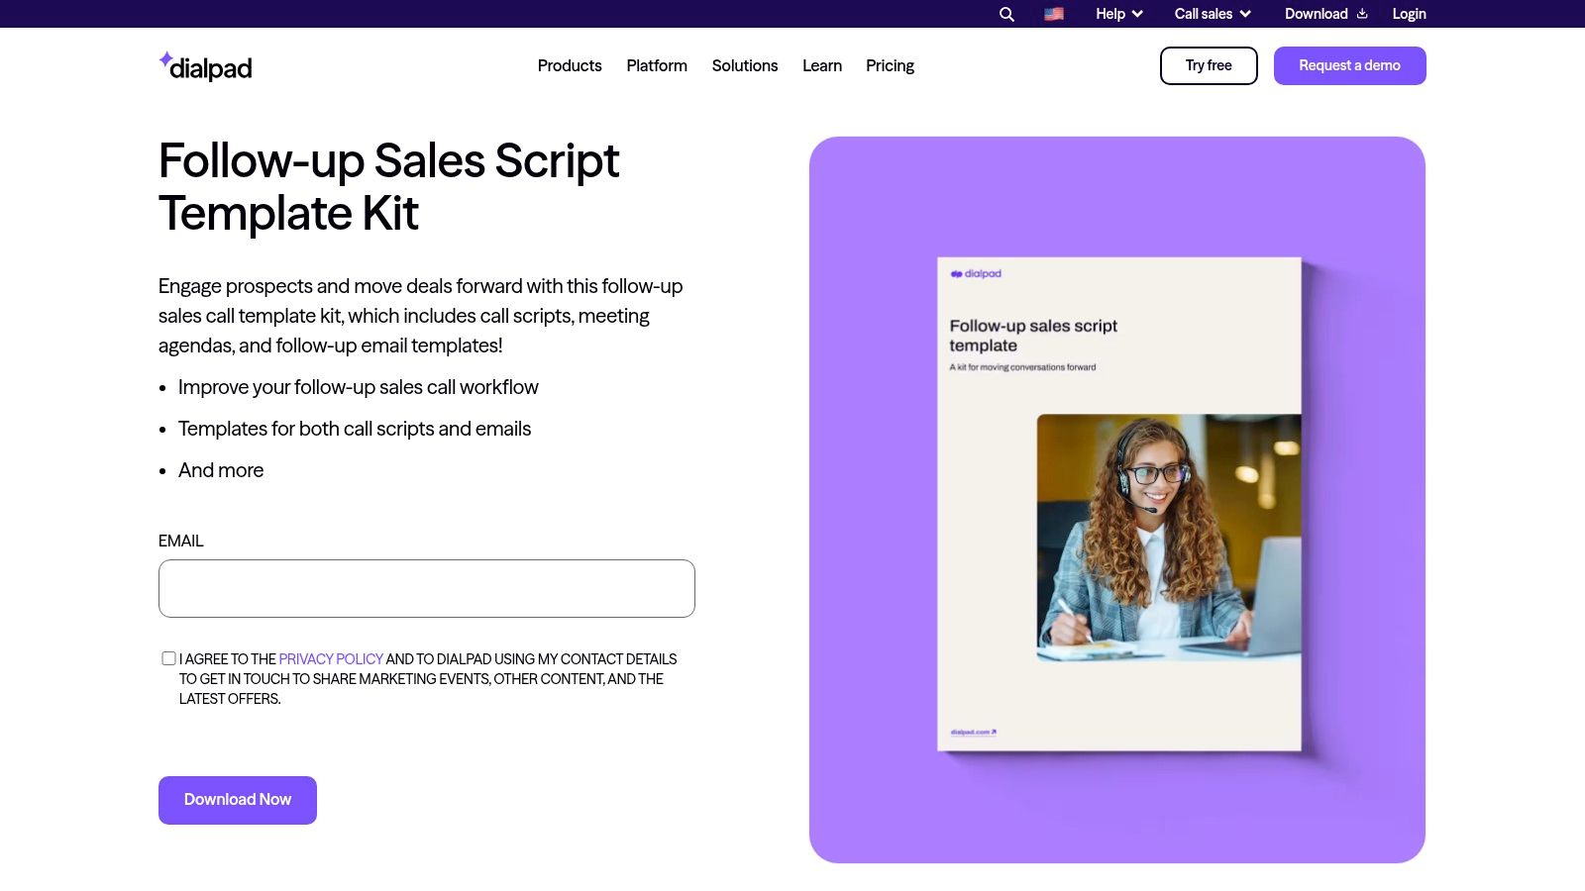Click the Request a demo button
Screen dimensions: 1585x891
(1349, 65)
